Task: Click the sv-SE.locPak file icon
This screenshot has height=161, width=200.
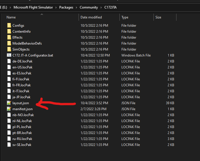Action: point(9,145)
